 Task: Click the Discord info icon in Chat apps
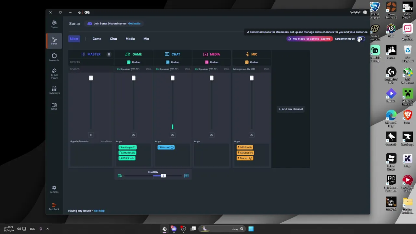tap(172, 148)
